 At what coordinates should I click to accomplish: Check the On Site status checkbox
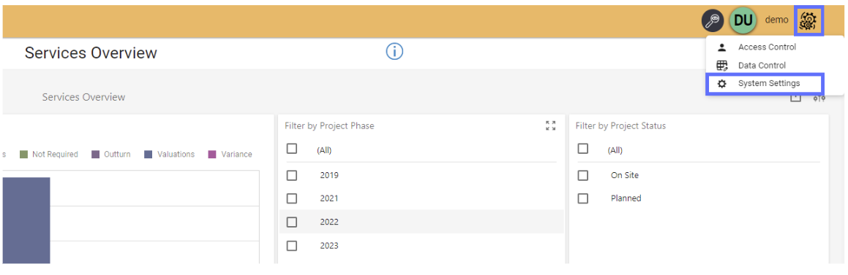[x=582, y=175]
